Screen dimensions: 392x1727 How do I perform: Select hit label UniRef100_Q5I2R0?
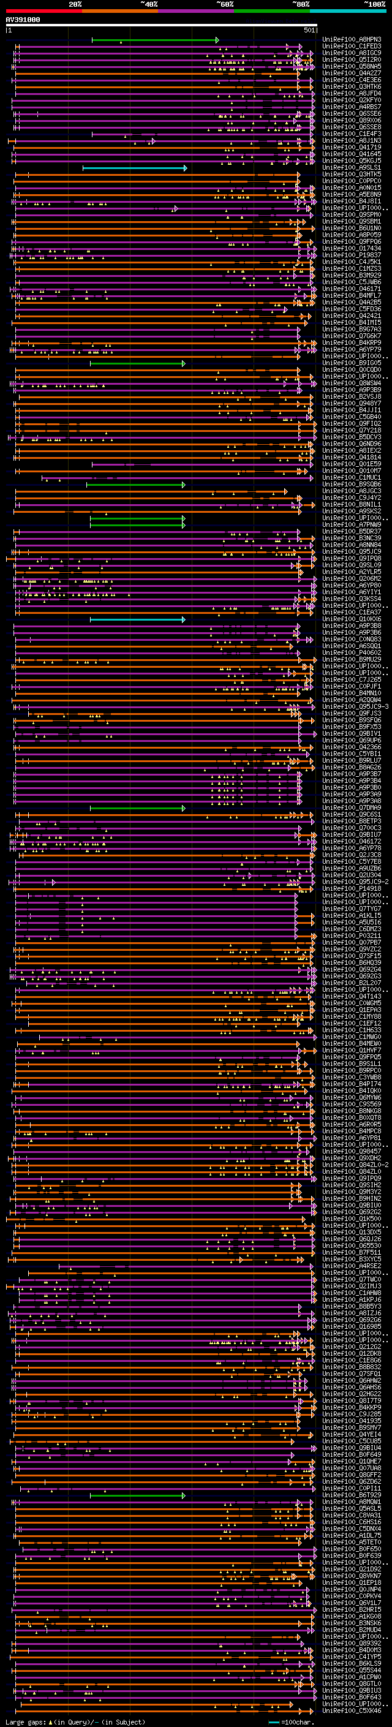(352, 59)
